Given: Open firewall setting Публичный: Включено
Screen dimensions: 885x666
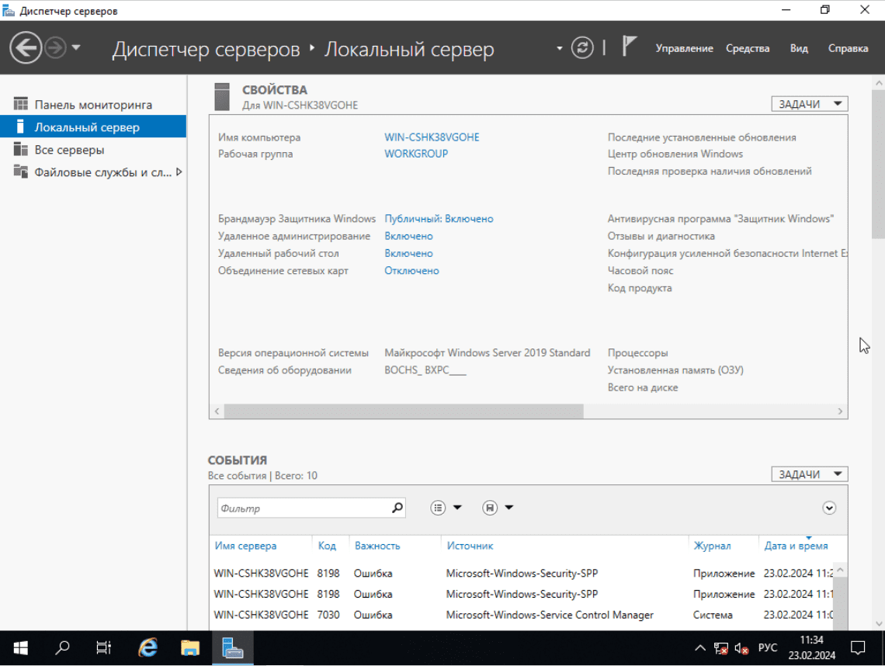Looking at the screenshot, I should tap(439, 218).
